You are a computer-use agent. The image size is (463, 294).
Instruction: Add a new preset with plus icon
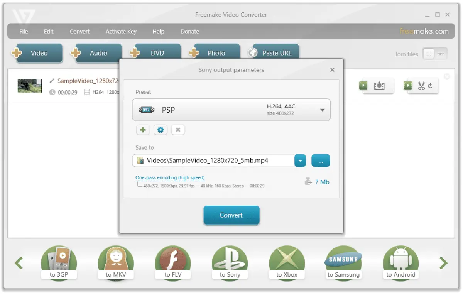[143, 130]
